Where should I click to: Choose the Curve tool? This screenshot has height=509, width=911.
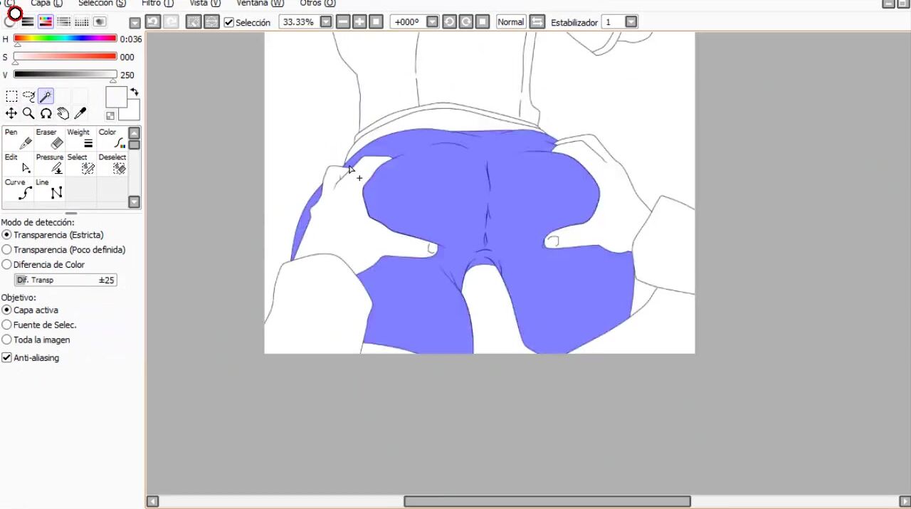(x=19, y=189)
